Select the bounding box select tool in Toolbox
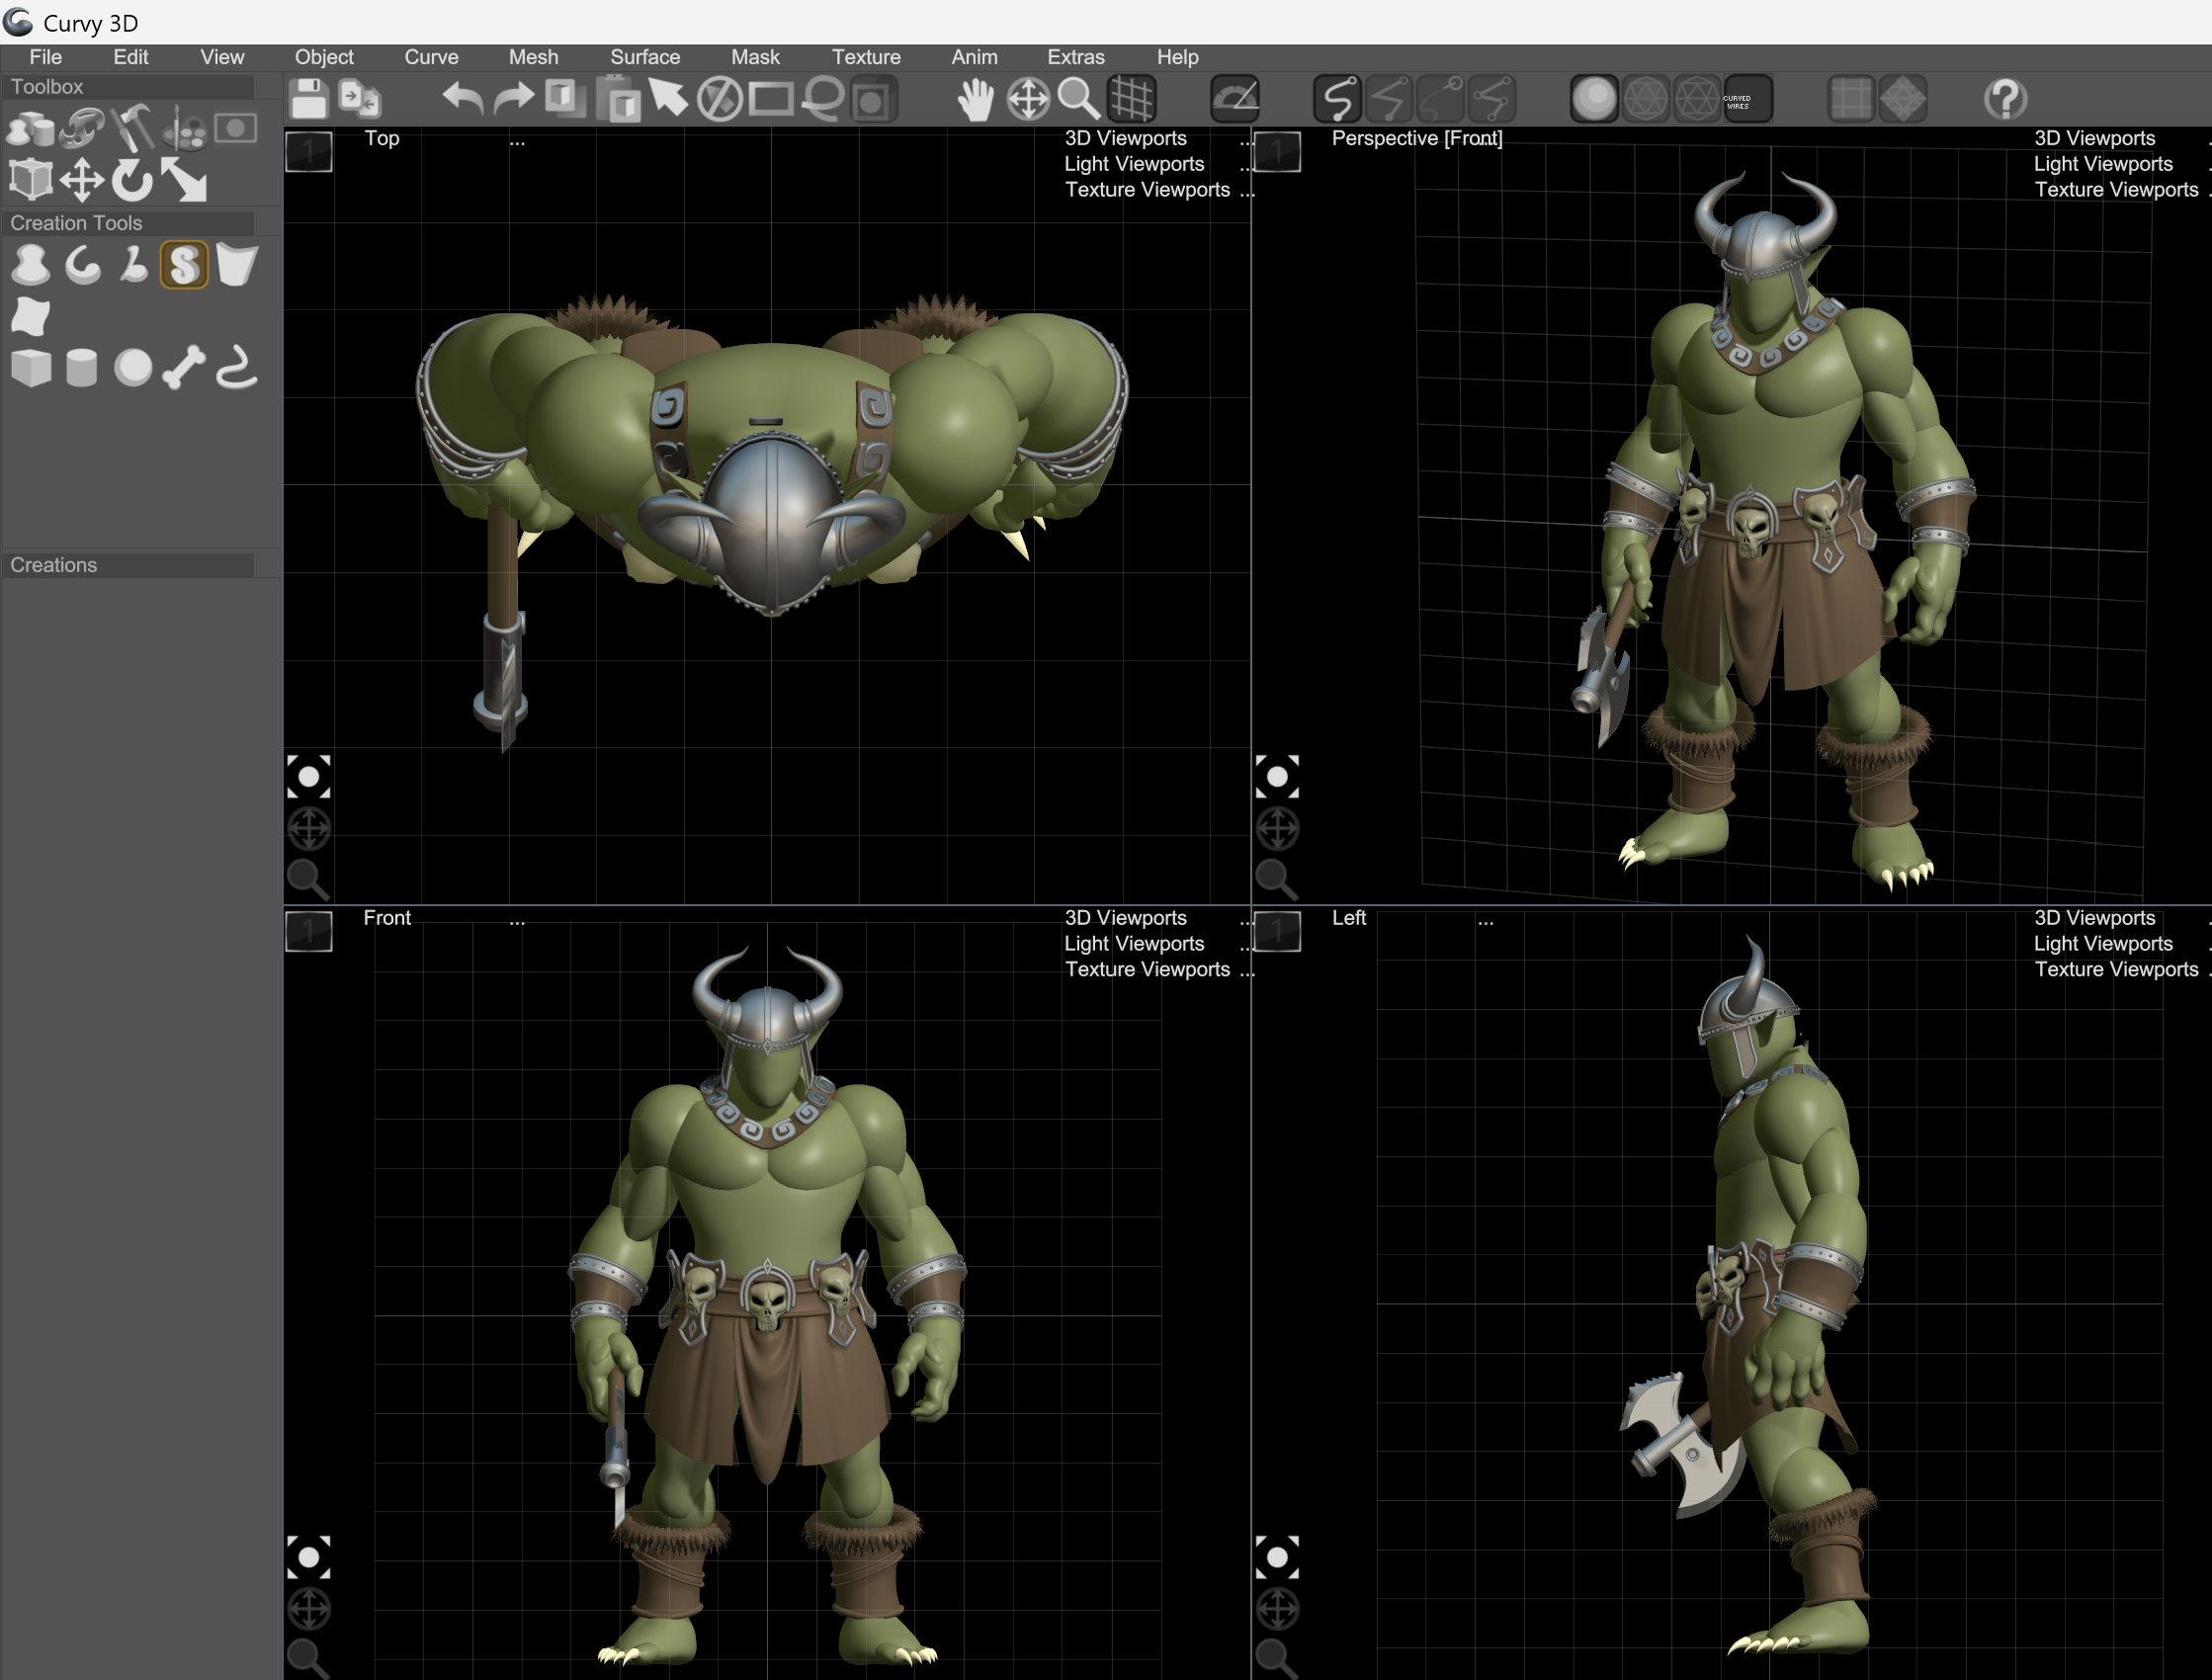 30,181
